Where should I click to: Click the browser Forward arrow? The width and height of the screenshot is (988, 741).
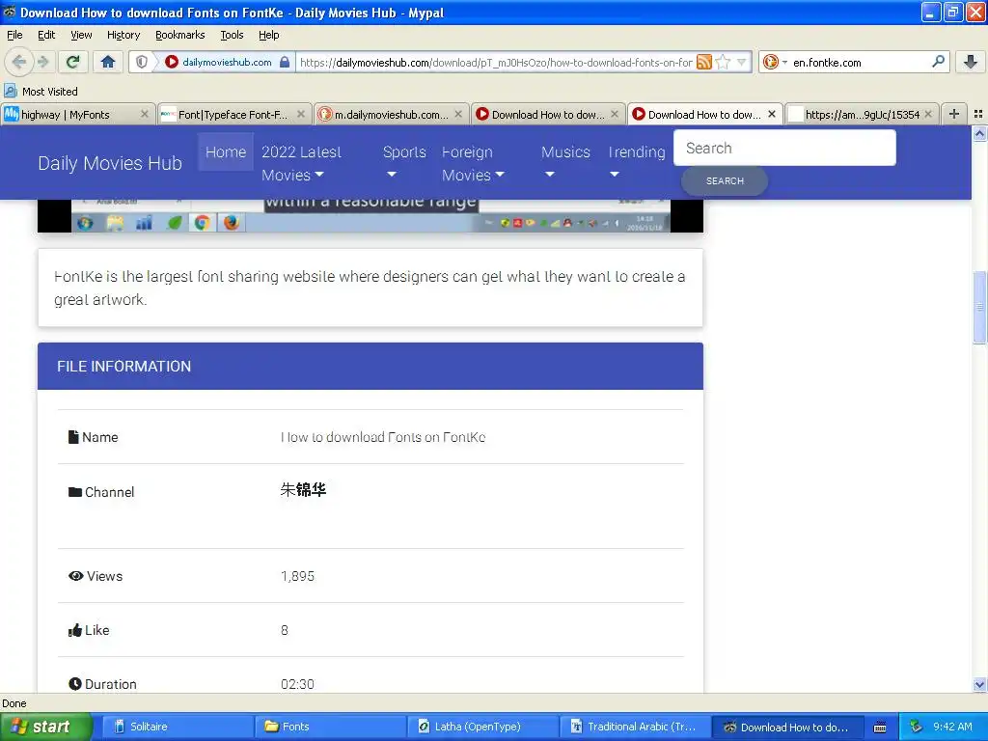[x=42, y=62]
